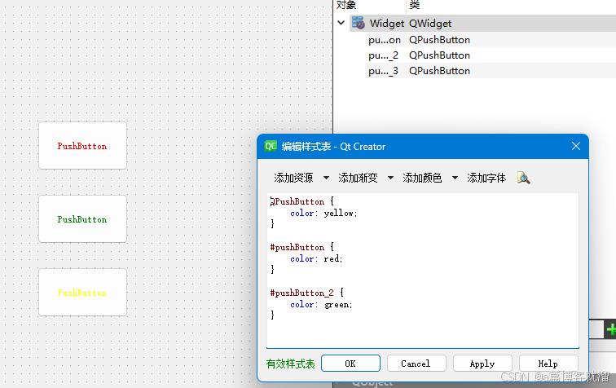This screenshot has width=616, height=388.
Task: Click the Widget icon in the object tree
Action: tap(358, 23)
